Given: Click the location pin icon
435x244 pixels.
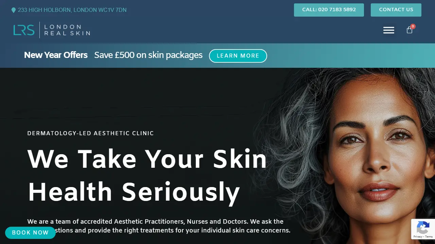Looking at the screenshot, I should click(14, 10).
